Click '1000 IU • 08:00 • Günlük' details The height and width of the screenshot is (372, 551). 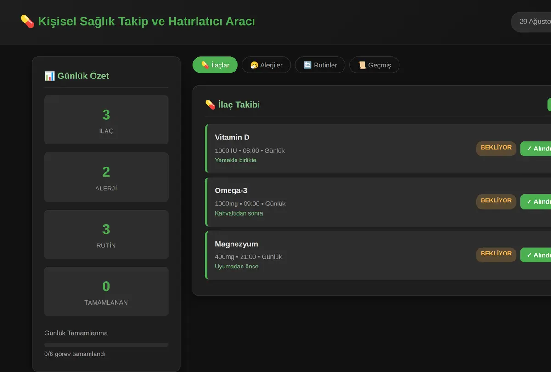(250, 150)
